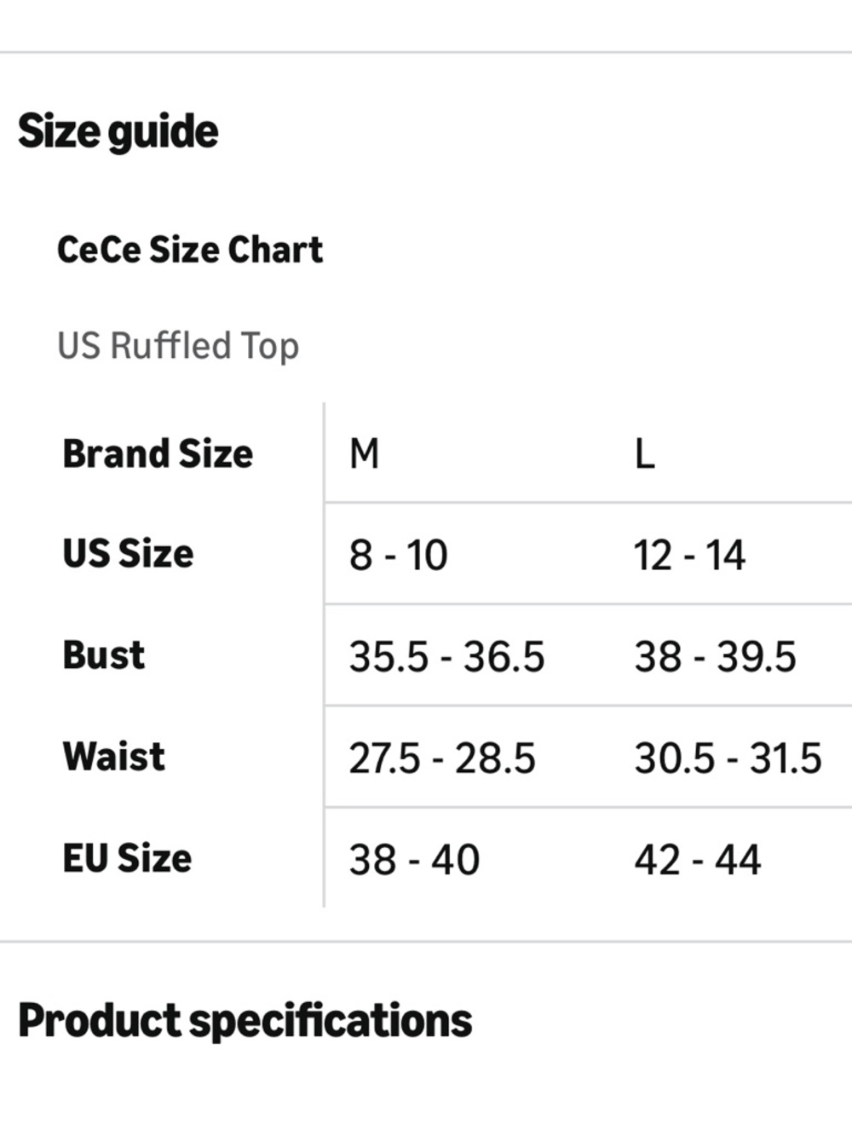Open the Product specifications section

245,1020
